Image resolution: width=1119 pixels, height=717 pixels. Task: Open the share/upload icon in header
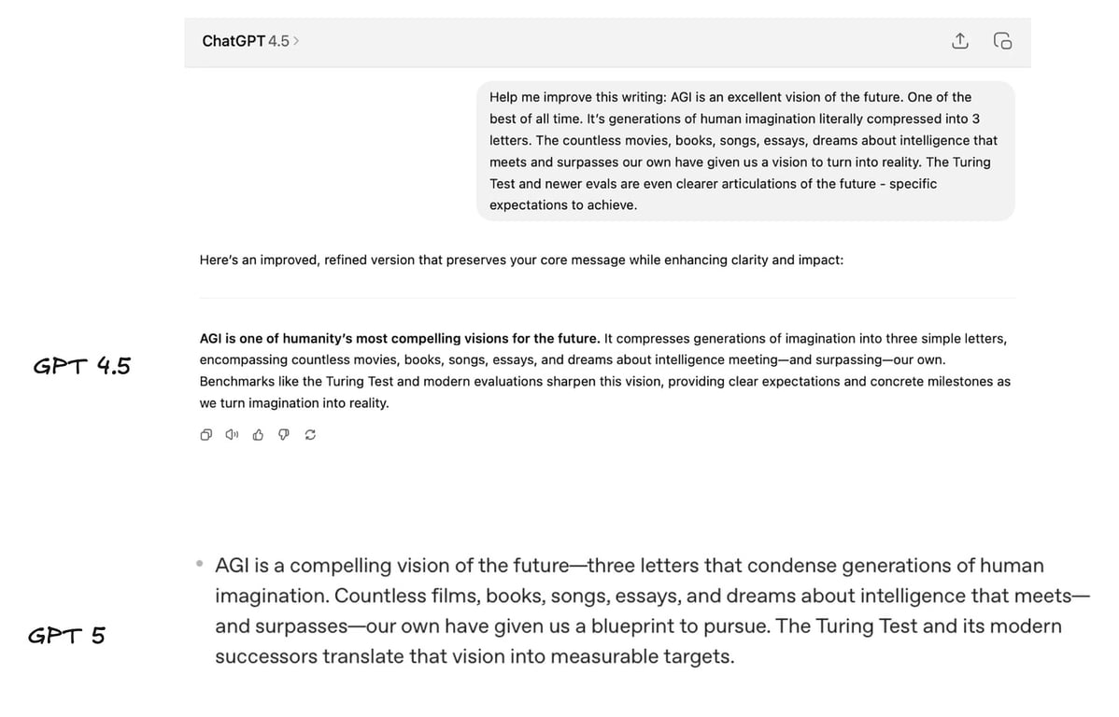pos(960,41)
